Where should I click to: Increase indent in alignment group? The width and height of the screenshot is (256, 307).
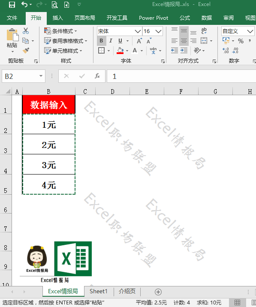point(184,51)
